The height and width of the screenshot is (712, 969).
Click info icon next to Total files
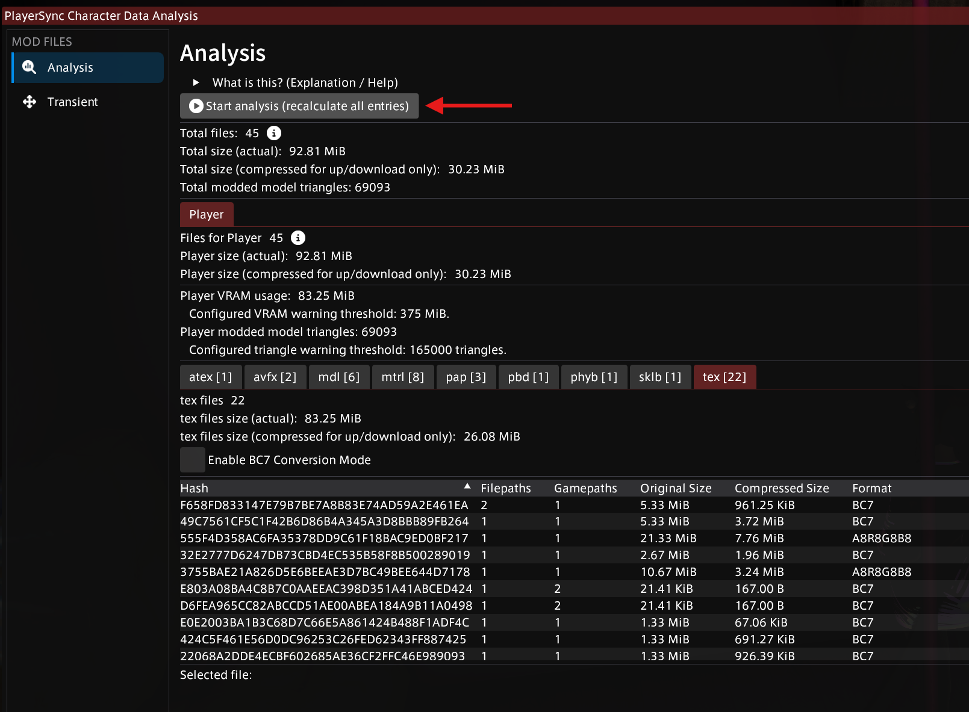[274, 133]
